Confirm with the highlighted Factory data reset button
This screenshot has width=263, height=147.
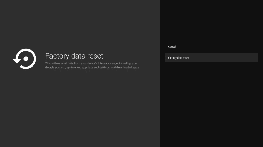click(x=211, y=58)
